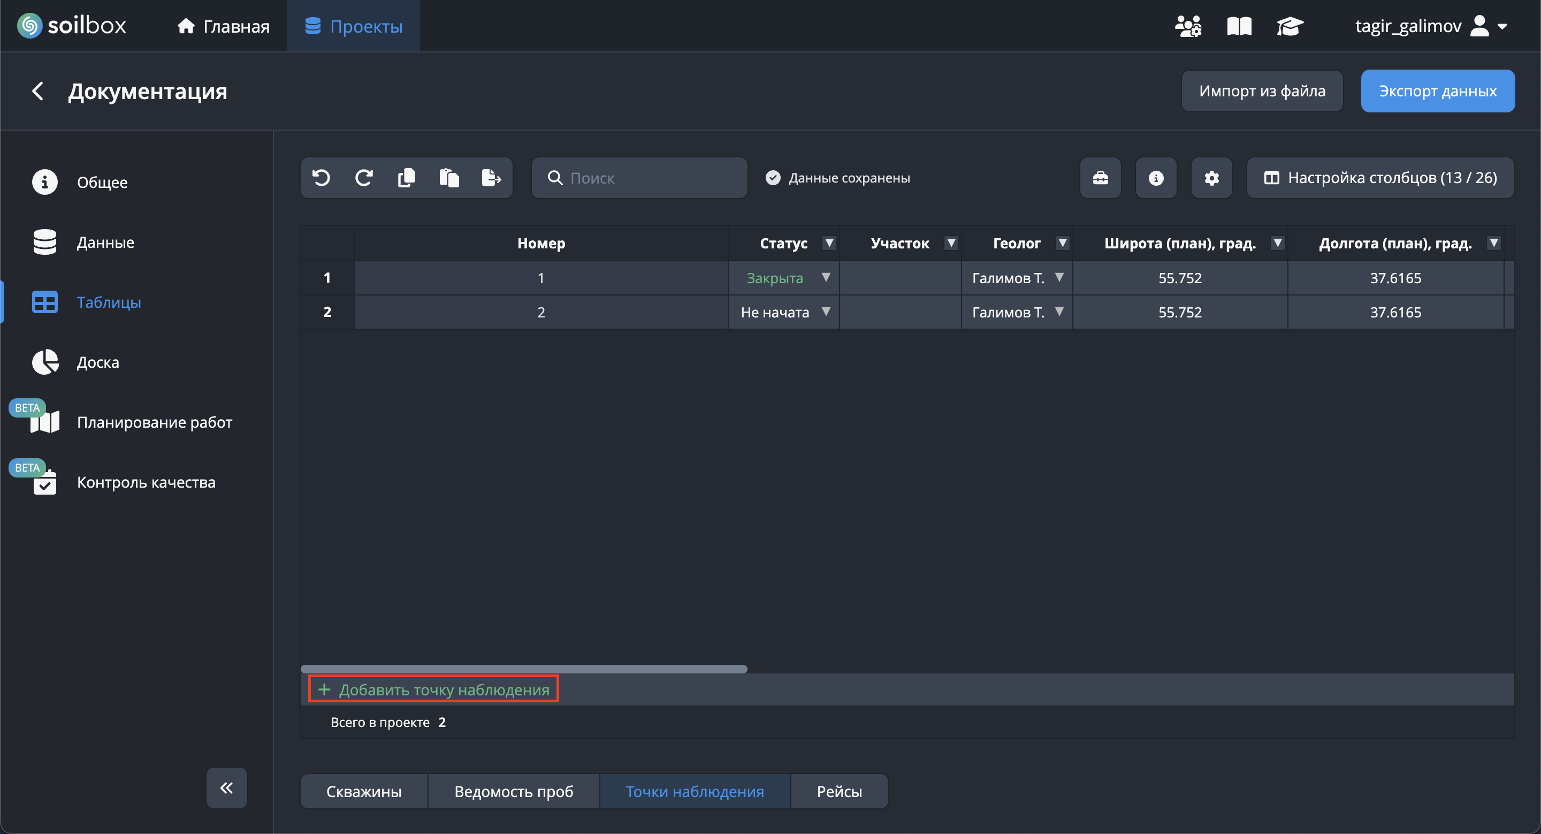This screenshot has width=1541, height=834.
Task: Click the redo arrow icon
Action: [x=364, y=178]
